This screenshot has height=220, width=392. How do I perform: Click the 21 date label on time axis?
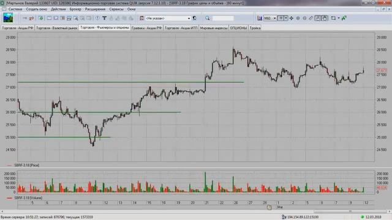coord(207,203)
